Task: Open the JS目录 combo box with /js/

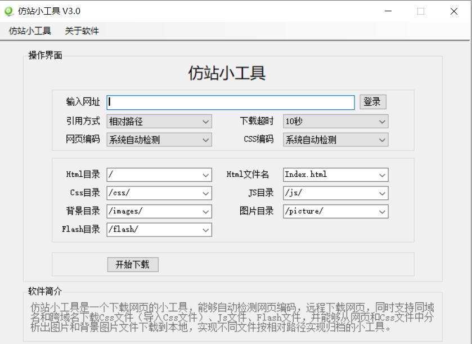Action: 336,193
